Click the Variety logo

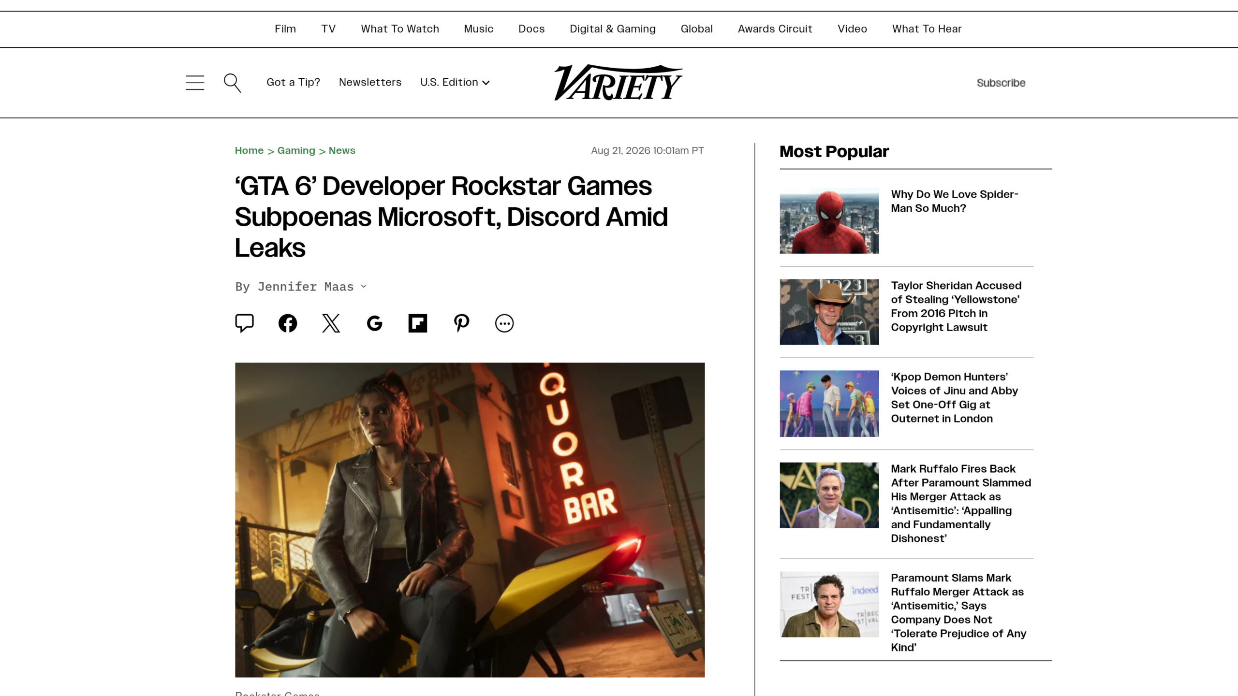618,82
